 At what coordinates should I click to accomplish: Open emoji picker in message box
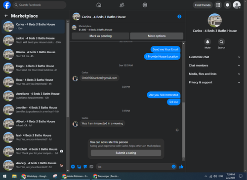click(173, 167)
